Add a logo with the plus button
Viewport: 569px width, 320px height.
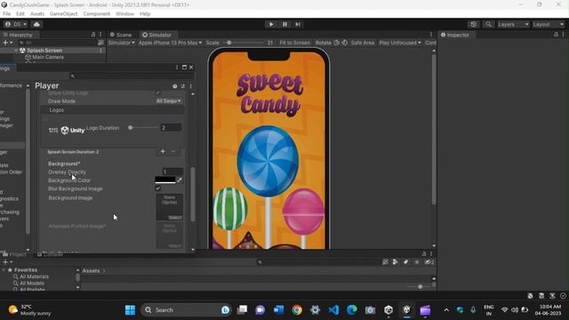click(163, 152)
